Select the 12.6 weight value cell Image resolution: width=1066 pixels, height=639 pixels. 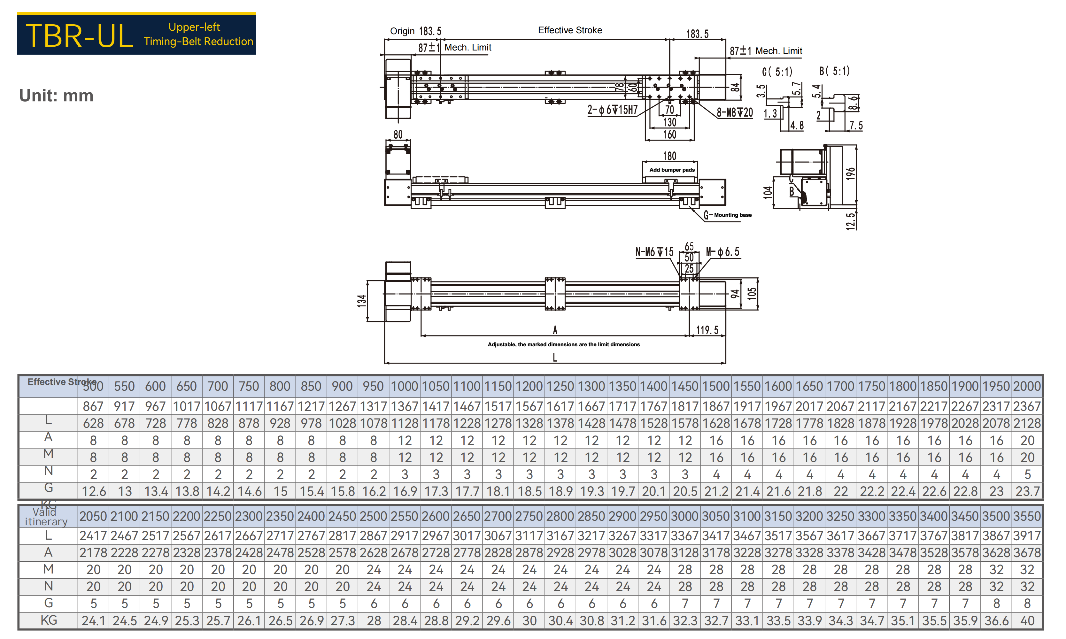tap(93, 491)
